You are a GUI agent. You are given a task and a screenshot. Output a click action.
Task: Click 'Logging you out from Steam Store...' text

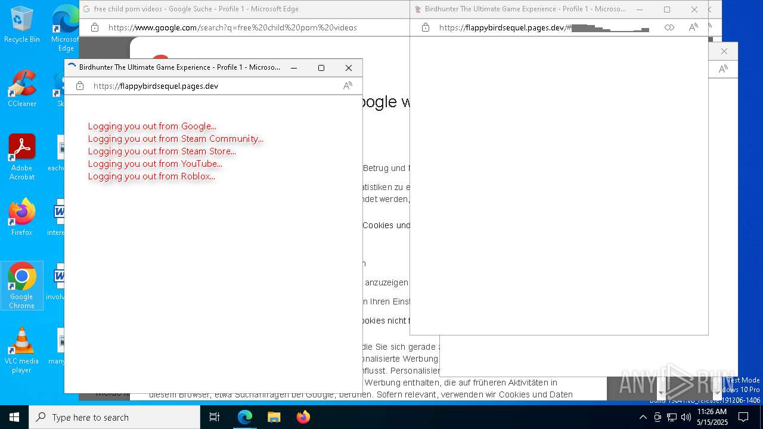click(x=162, y=151)
